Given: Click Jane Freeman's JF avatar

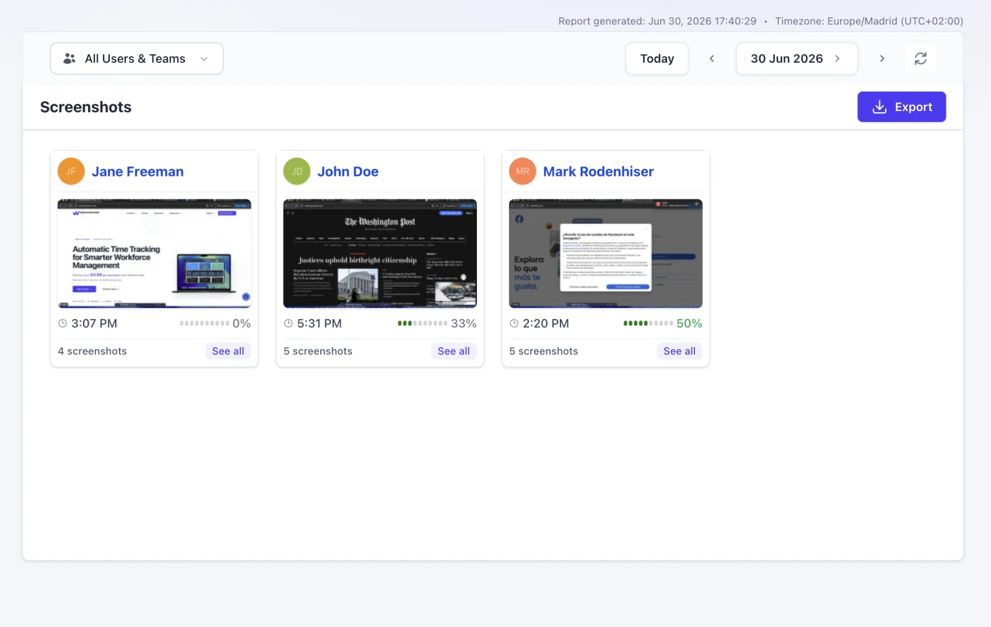Looking at the screenshot, I should [71, 172].
